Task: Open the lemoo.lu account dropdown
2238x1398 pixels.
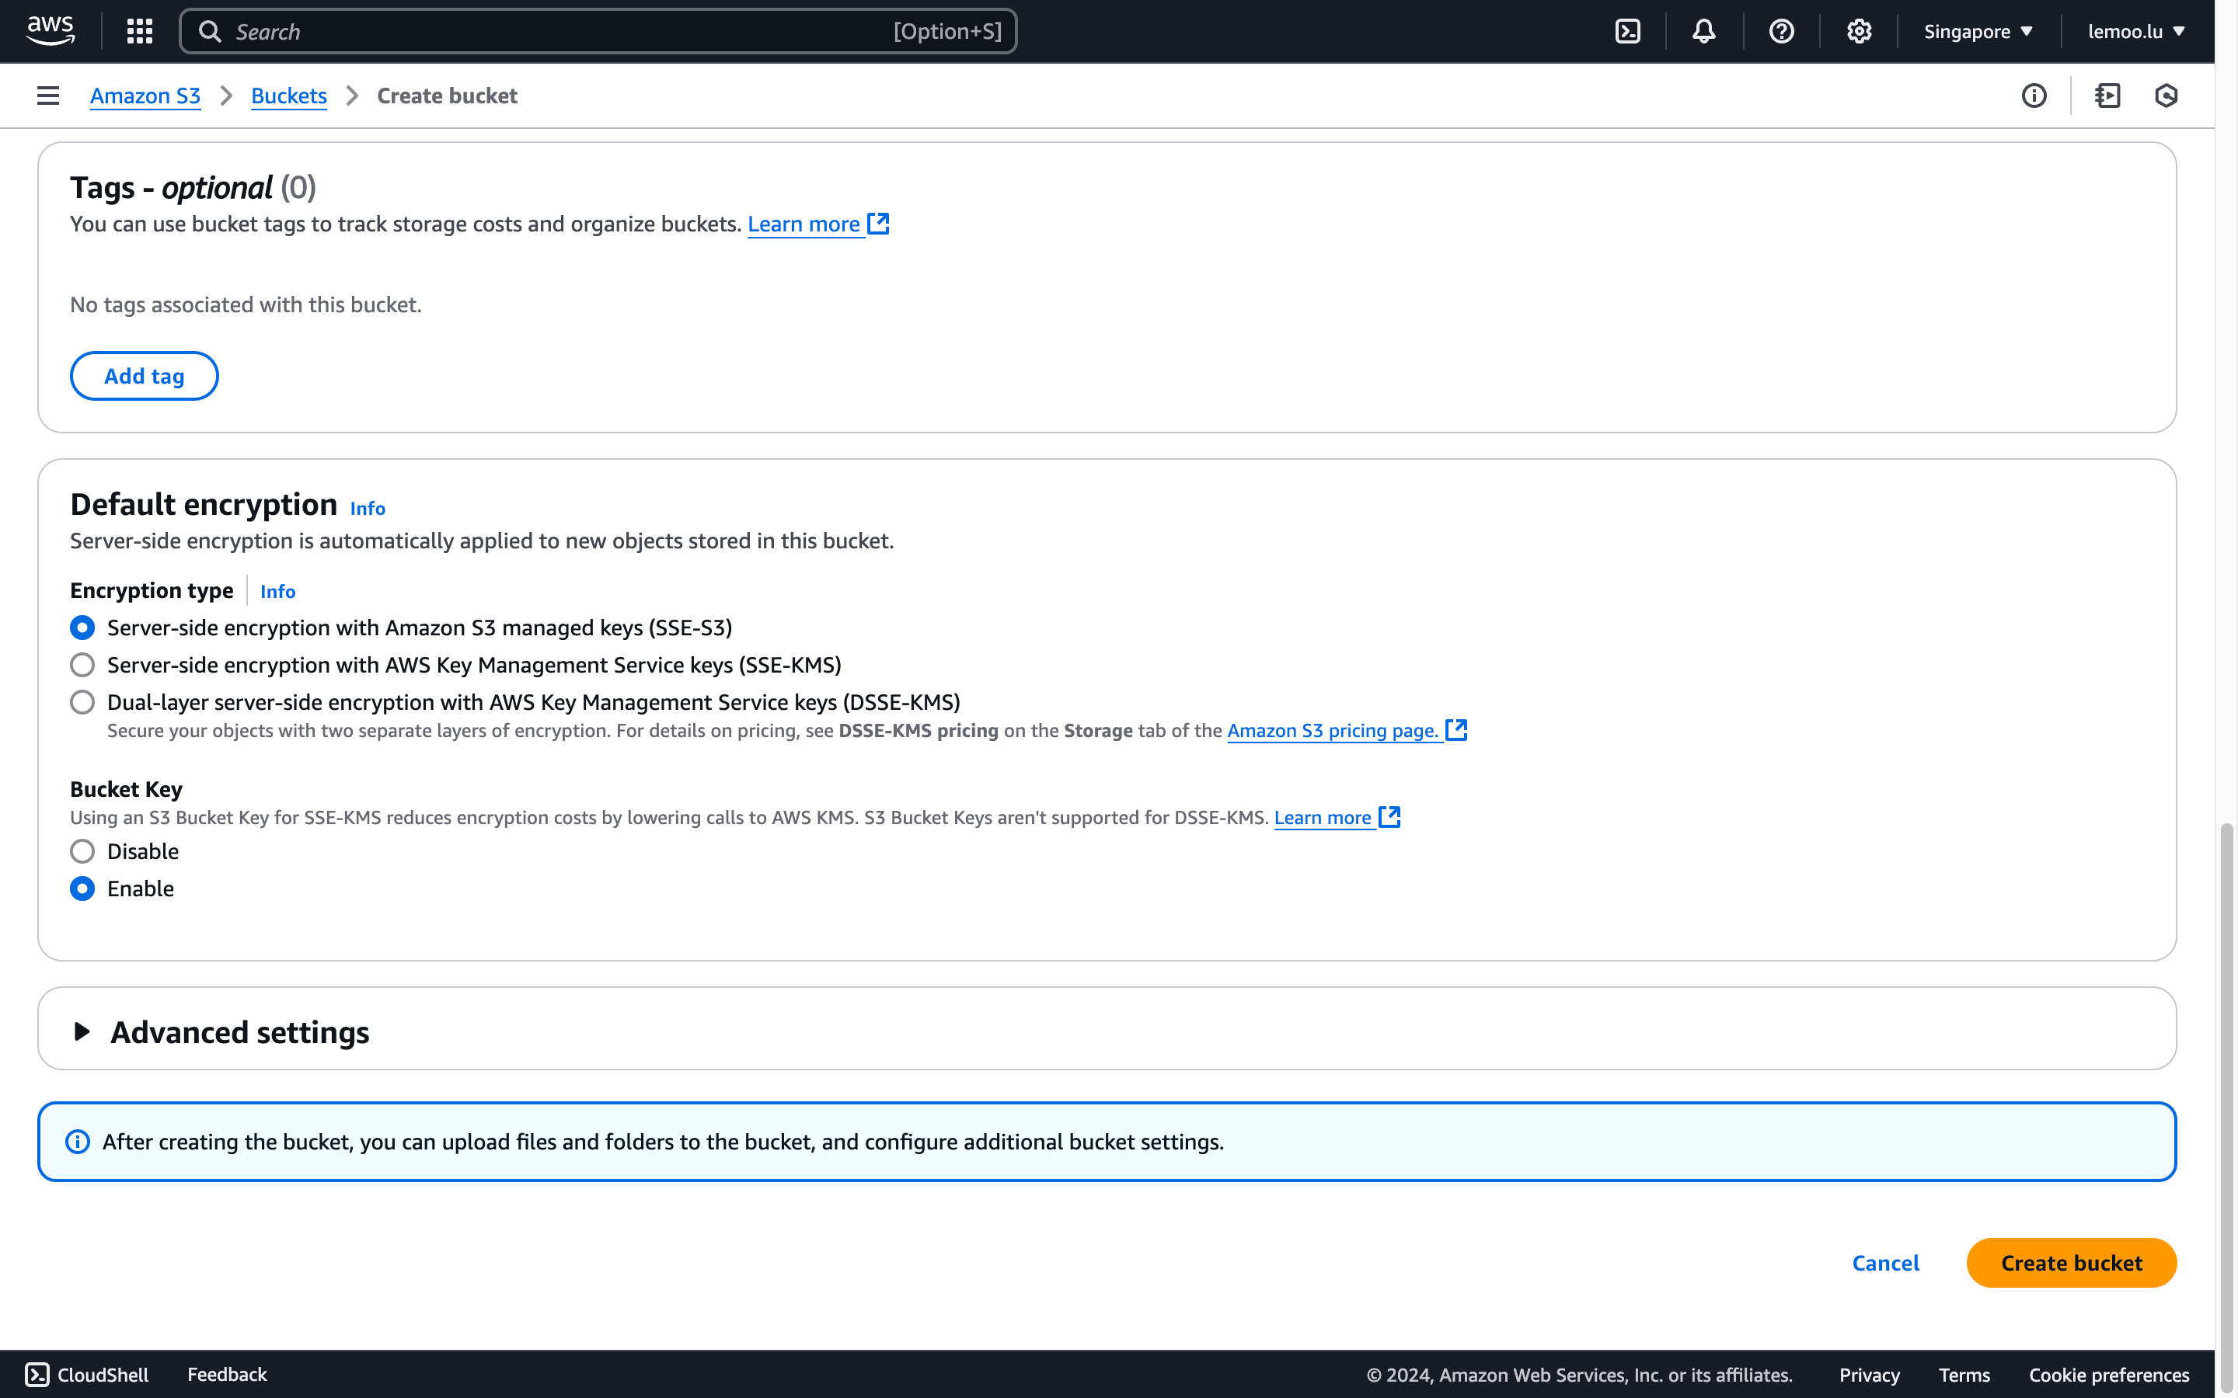Action: pos(2135,31)
